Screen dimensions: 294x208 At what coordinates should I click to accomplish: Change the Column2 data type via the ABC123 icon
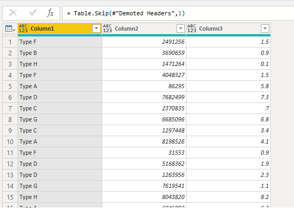pyautogui.click(x=107, y=29)
